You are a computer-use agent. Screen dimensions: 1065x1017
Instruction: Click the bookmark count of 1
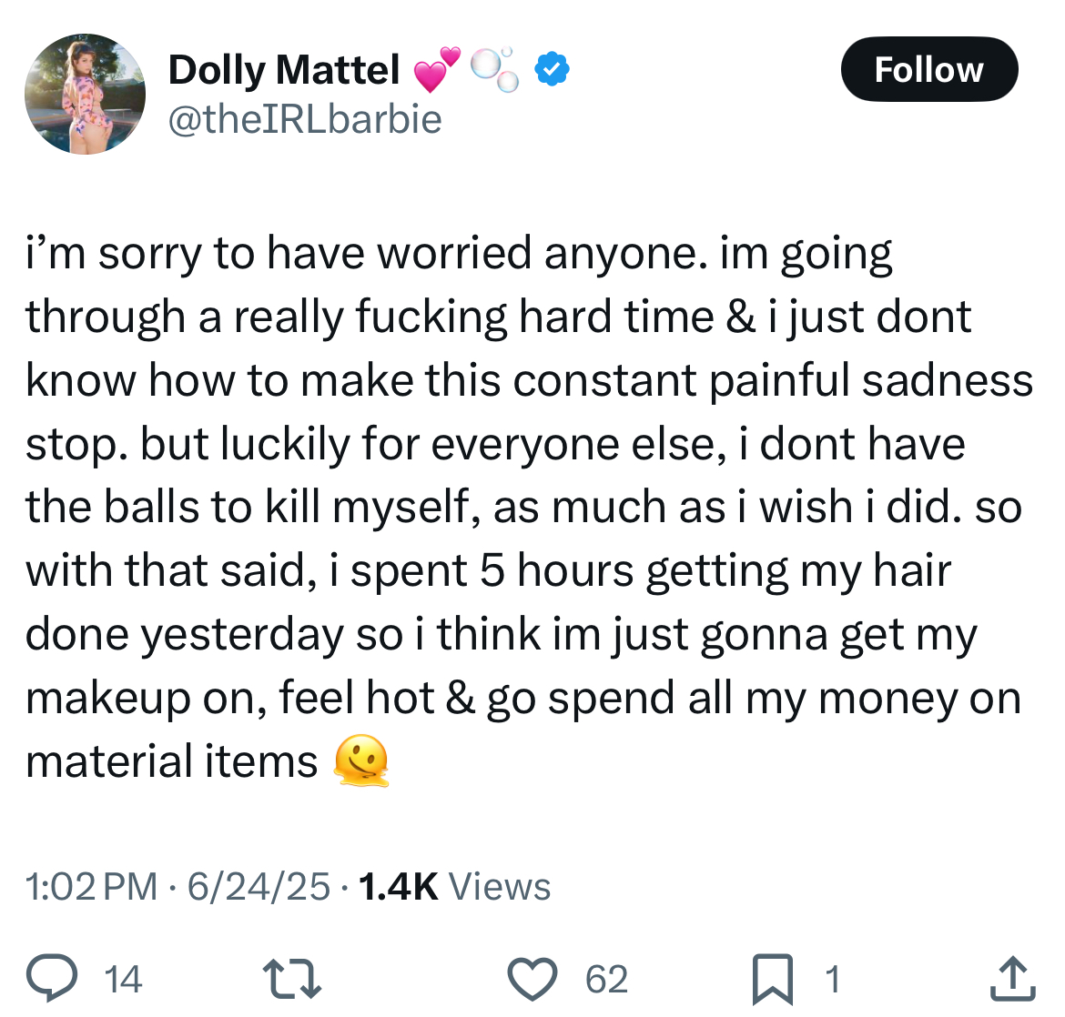click(832, 979)
